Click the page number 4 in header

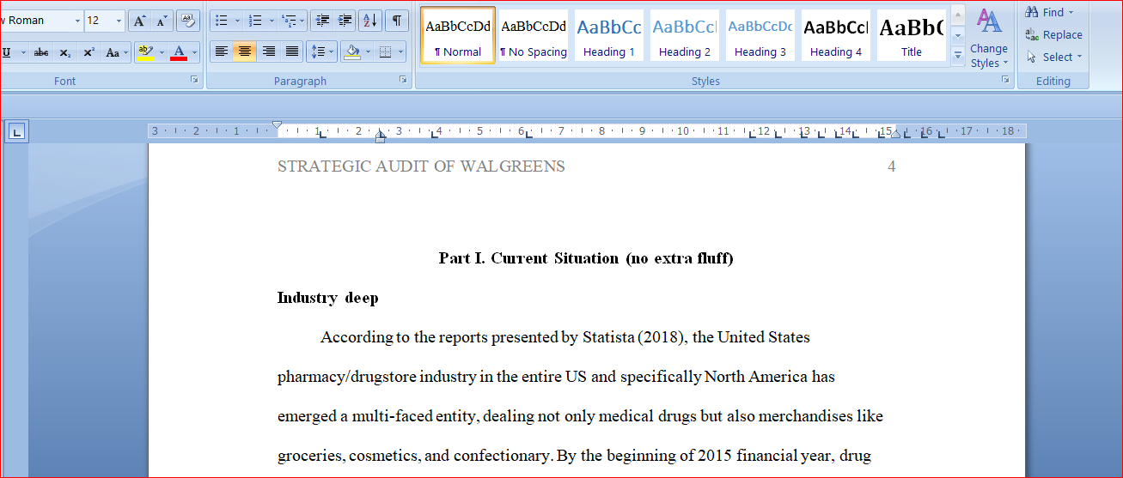891,166
